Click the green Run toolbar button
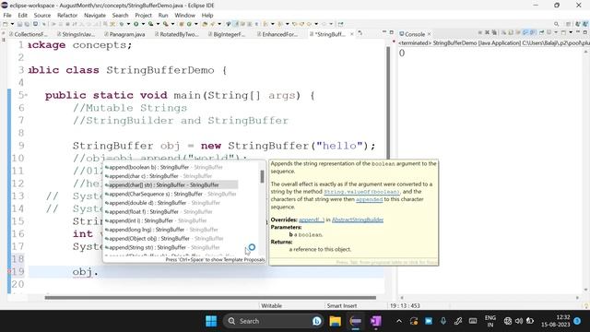The height and width of the screenshot is (332, 590). coord(136,24)
